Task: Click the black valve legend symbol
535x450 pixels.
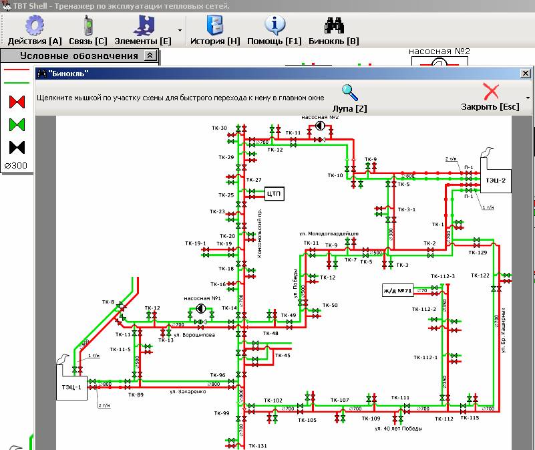Action: point(17,147)
